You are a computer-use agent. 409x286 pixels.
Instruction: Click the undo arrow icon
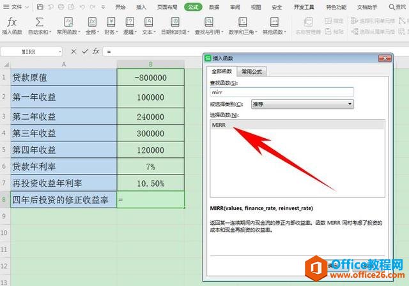tap(82, 7)
